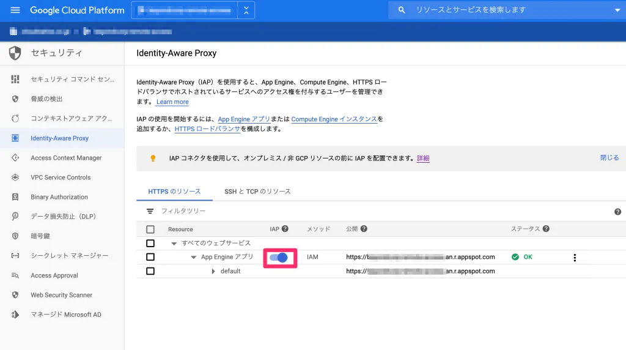
Task: Open Web Security Scanner menu item
Action: (x=62, y=295)
